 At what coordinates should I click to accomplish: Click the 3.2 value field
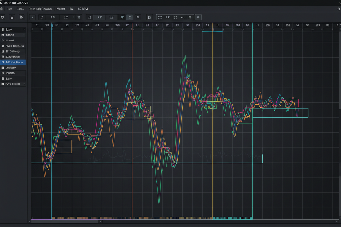coord(66,17)
